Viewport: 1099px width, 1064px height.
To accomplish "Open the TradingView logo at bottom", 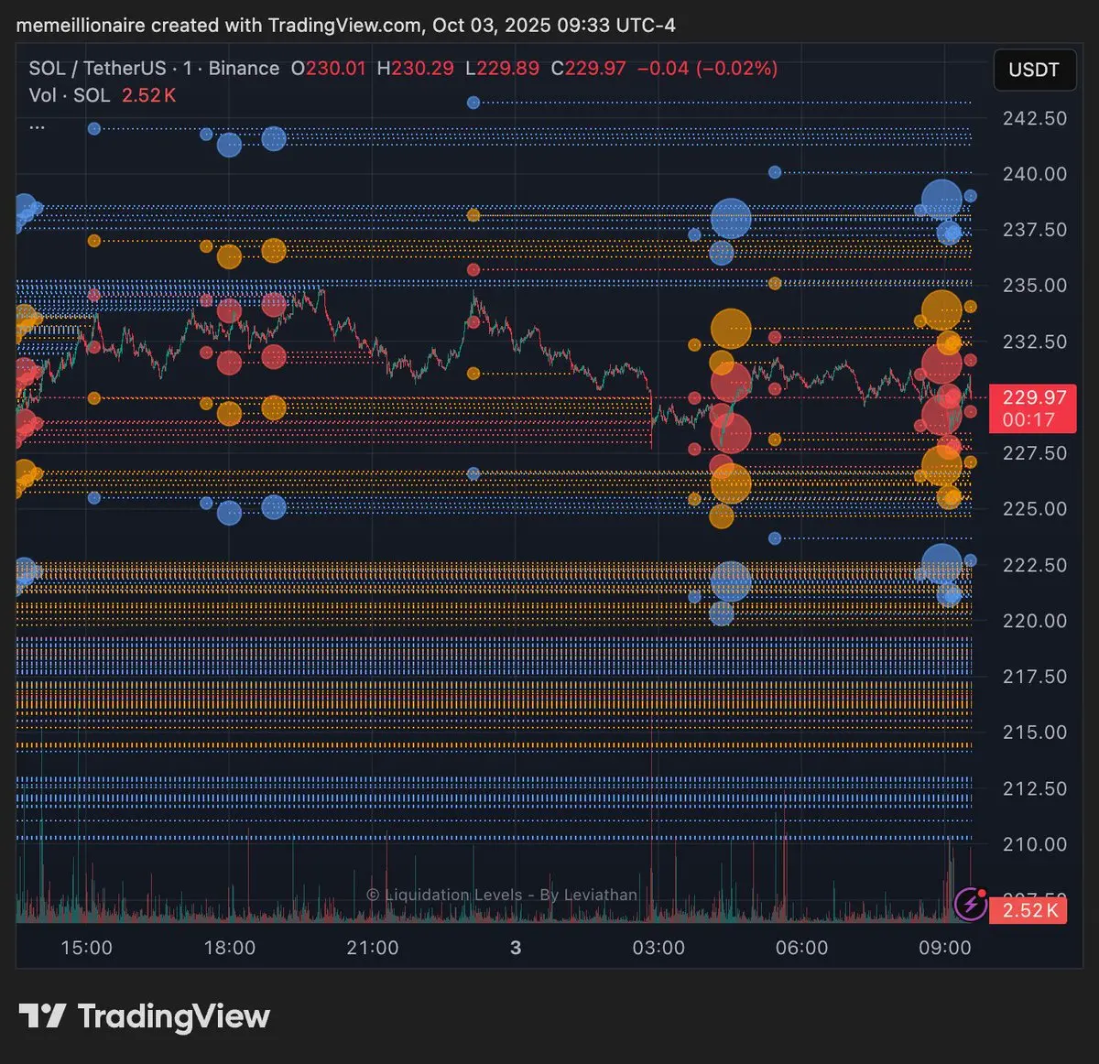I will click(x=145, y=1016).
